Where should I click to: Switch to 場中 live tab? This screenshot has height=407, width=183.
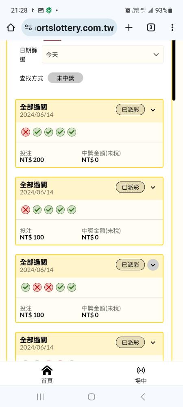[x=141, y=374]
